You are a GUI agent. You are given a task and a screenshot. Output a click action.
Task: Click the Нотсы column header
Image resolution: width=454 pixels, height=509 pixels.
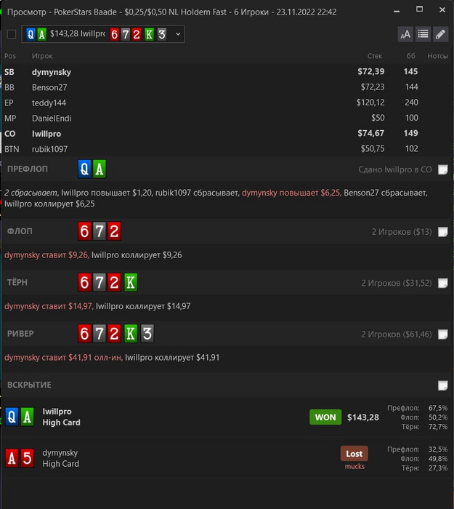pos(437,56)
